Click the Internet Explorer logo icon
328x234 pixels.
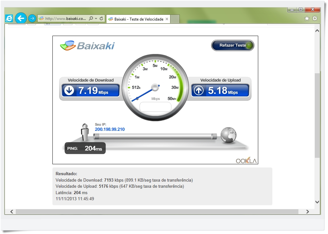click(x=9, y=18)
